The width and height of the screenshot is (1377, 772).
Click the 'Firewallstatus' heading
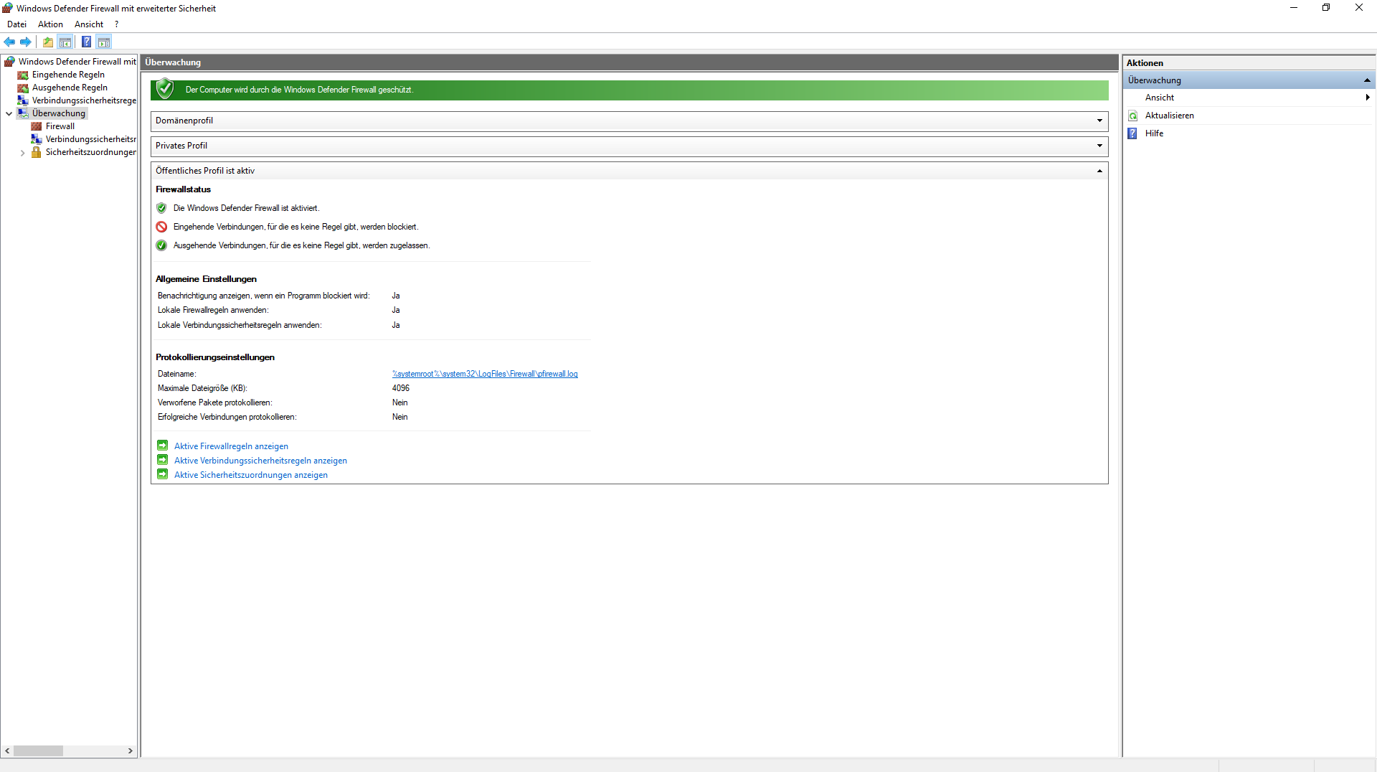183,189
